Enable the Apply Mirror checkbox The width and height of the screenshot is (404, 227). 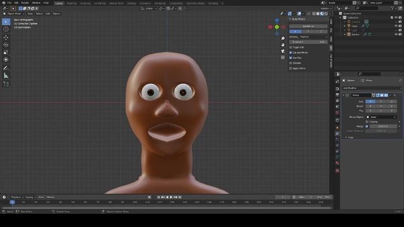click(x=290, y=69)
